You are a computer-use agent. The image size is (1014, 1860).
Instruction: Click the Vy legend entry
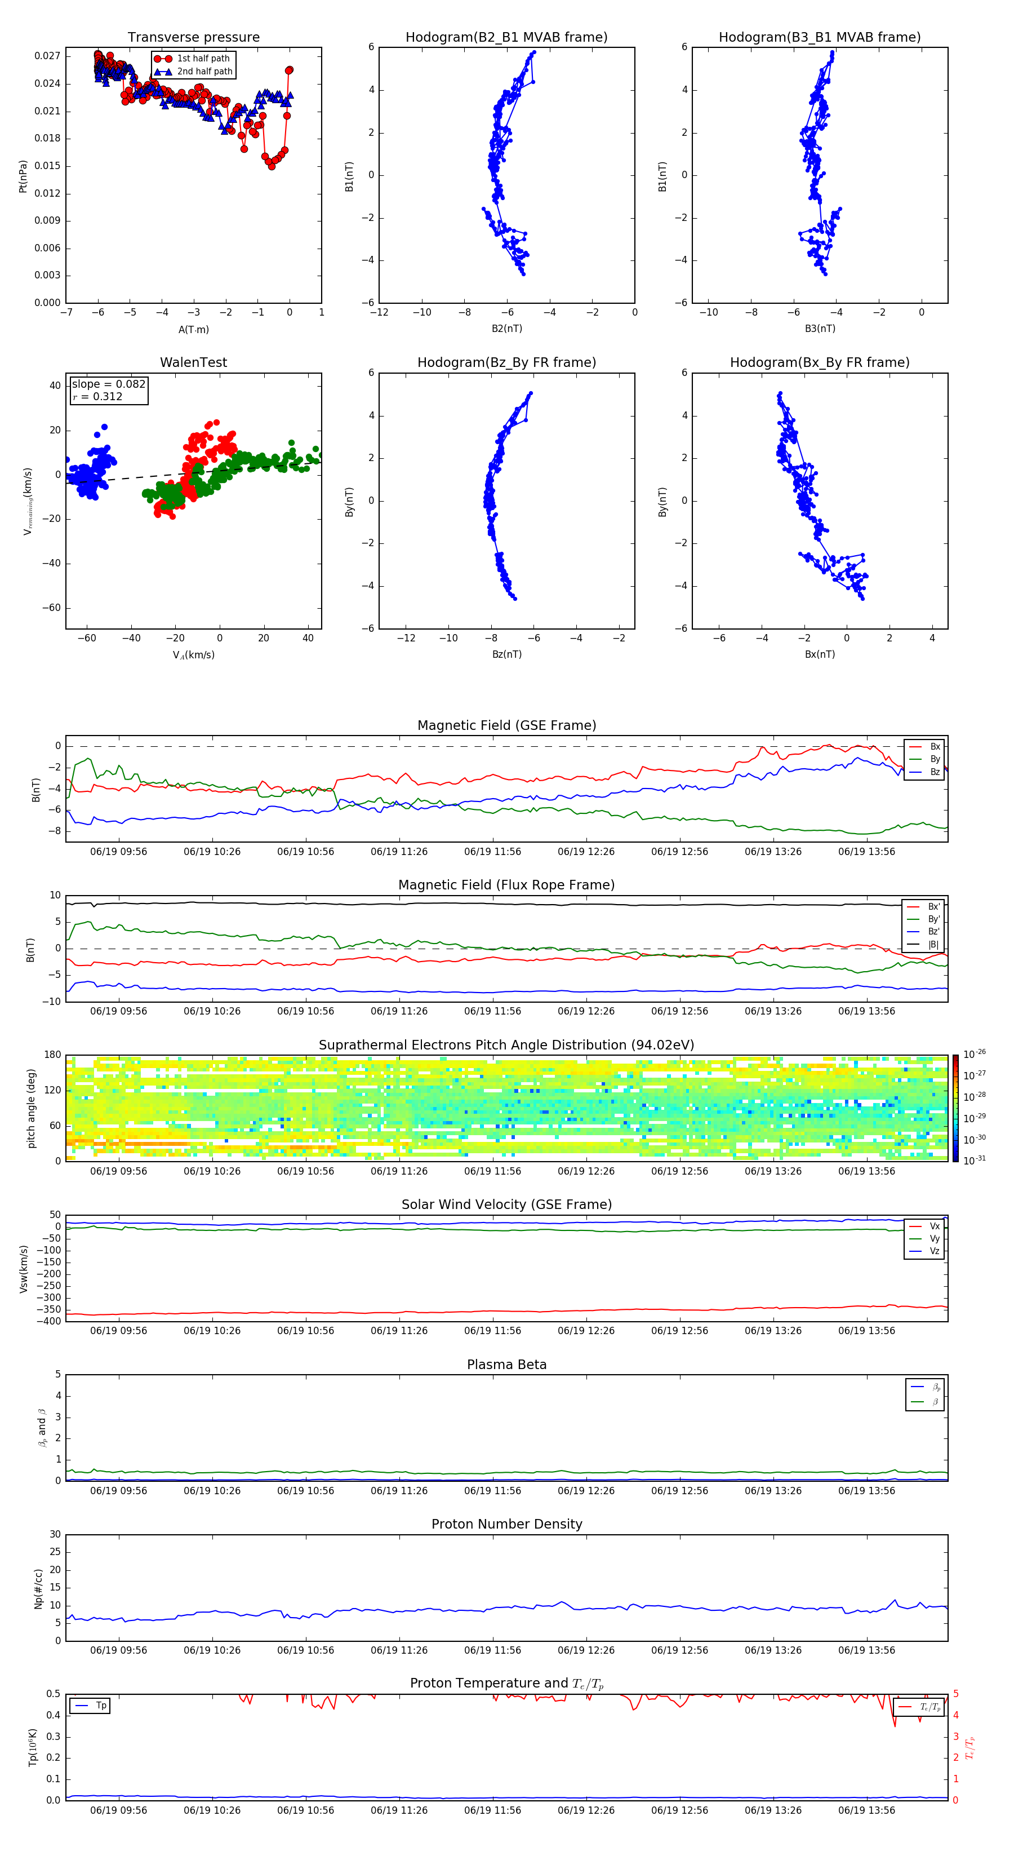(x=924, y=1238)
